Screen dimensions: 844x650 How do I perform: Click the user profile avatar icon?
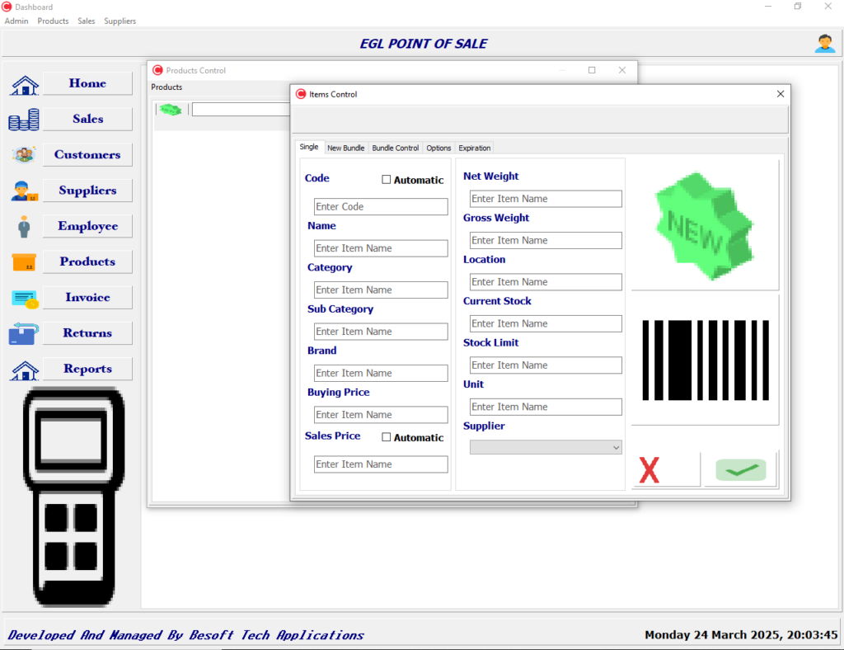tap(824, 44)
